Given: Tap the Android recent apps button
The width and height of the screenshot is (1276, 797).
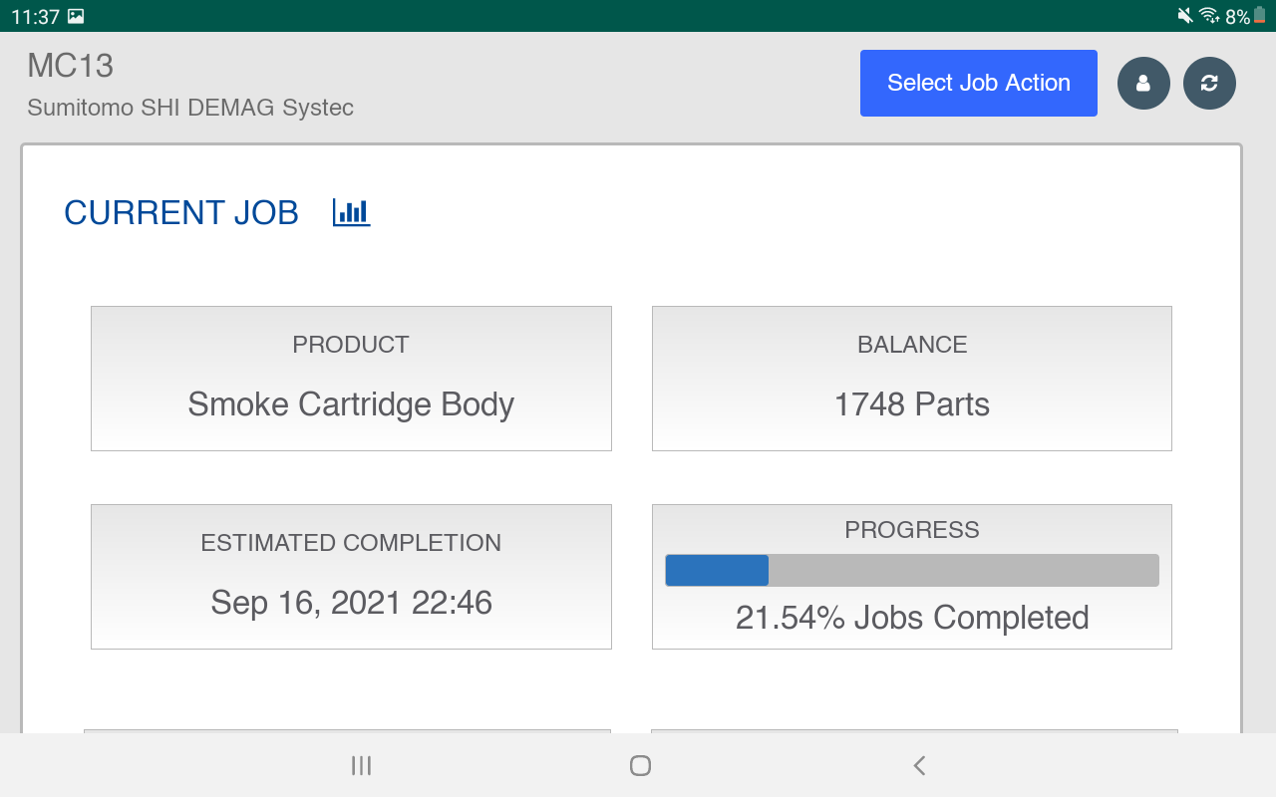Looking at the screenshot, I should tap(361, 765).
